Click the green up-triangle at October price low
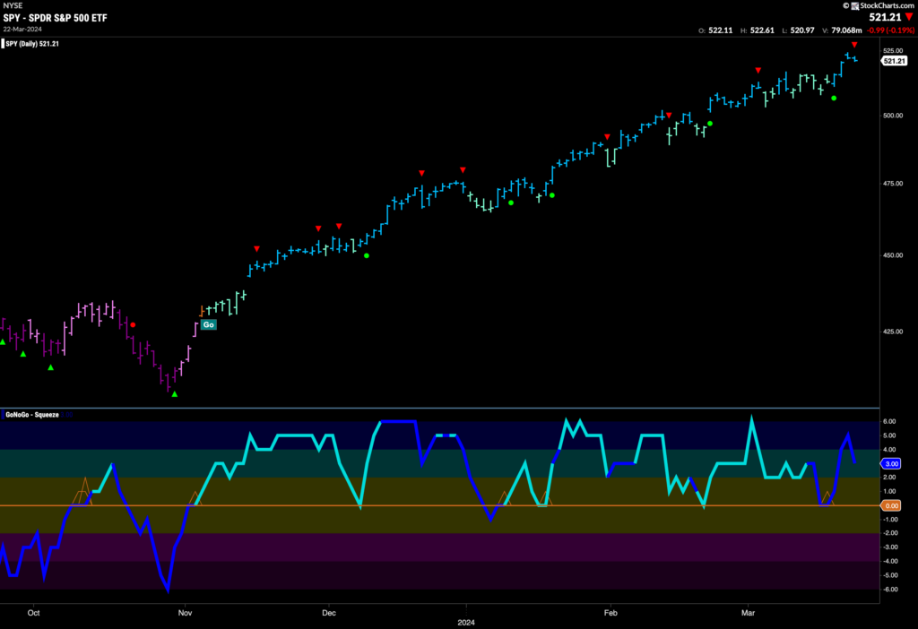The width and height of the screenshot is (918, 629). pos(175,394)
